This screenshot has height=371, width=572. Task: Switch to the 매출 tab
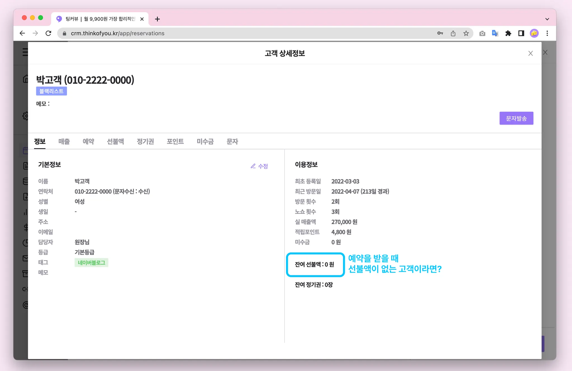click(x=64, y=142)
